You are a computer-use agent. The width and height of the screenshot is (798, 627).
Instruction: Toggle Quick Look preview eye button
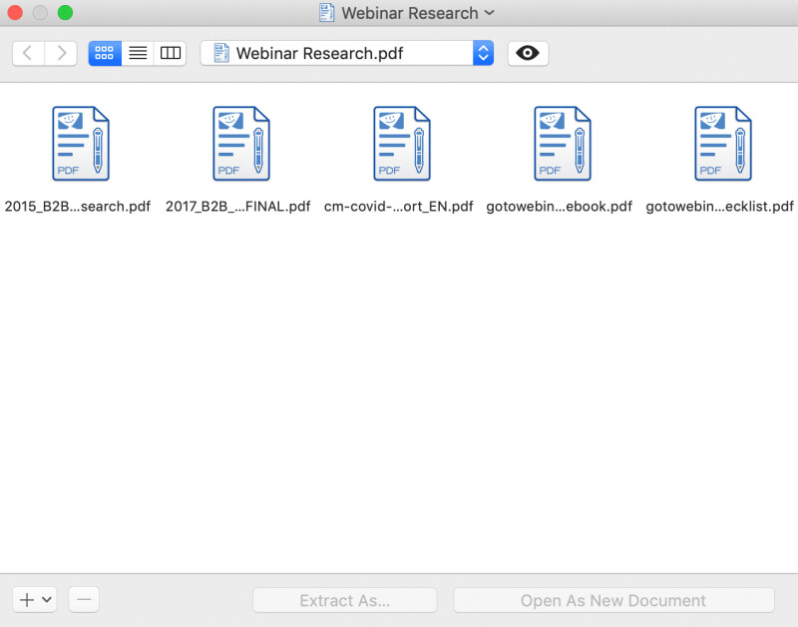pos(528,53)
